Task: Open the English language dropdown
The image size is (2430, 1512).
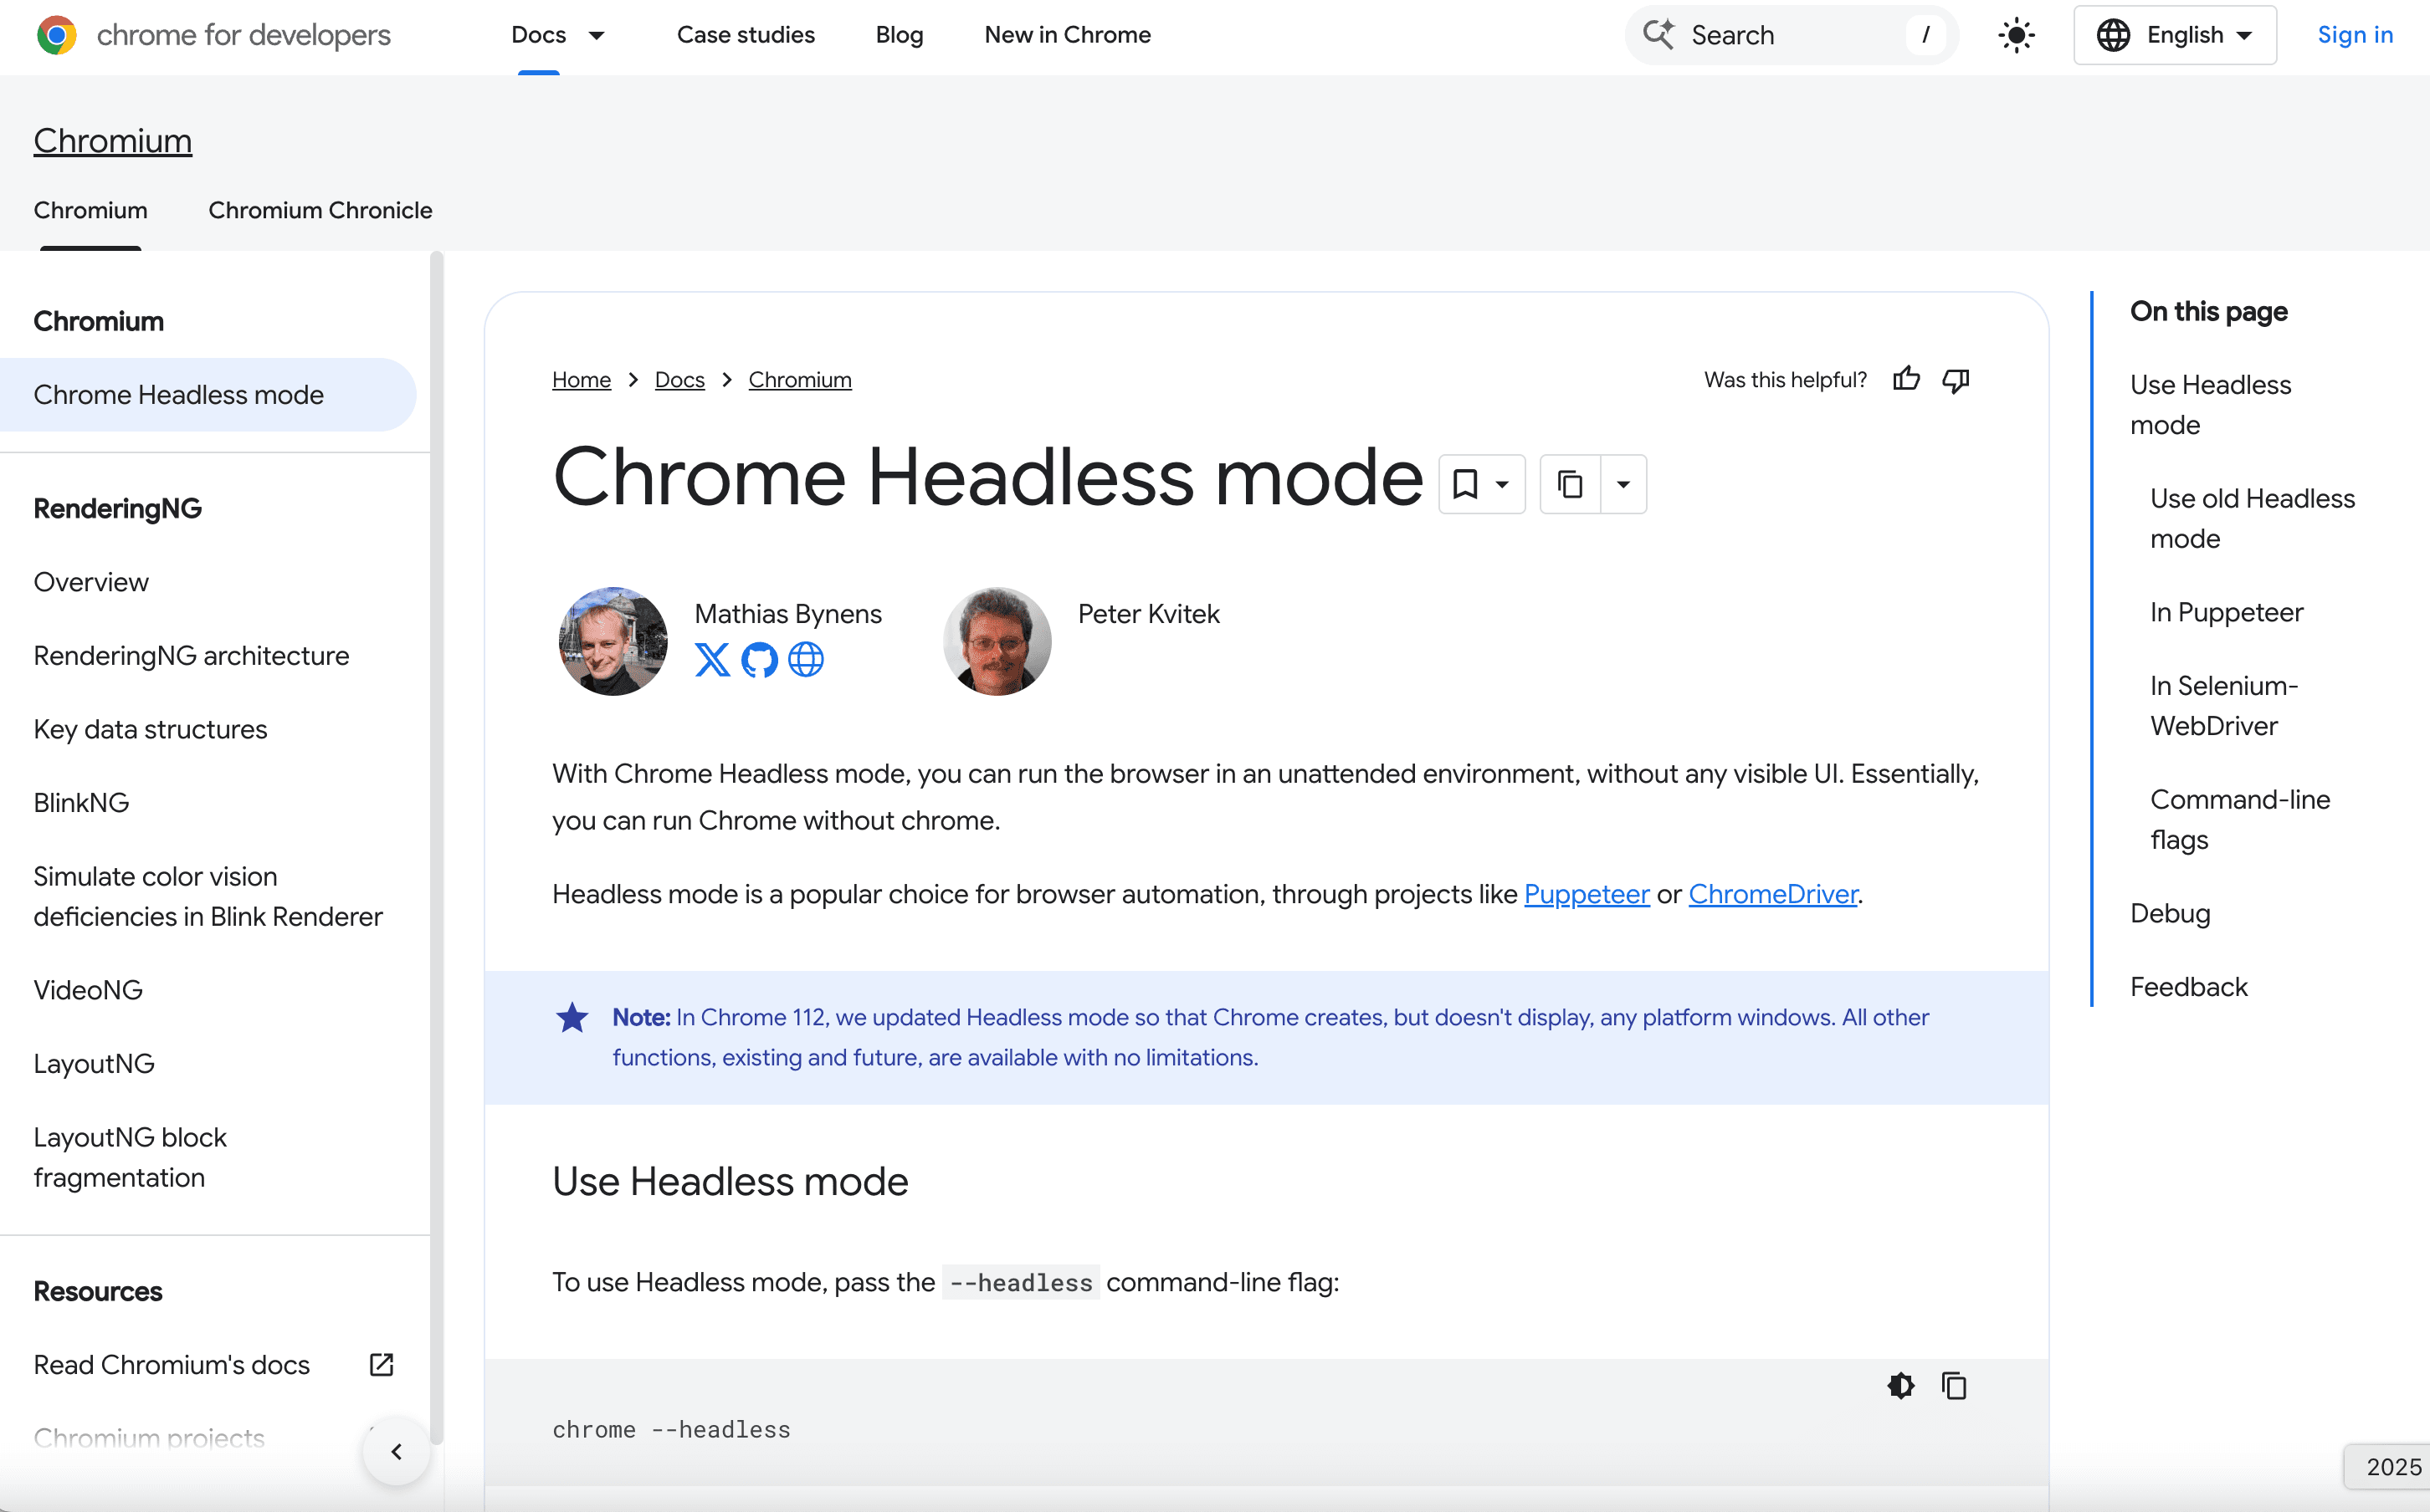Action: tap(2175, 35)
